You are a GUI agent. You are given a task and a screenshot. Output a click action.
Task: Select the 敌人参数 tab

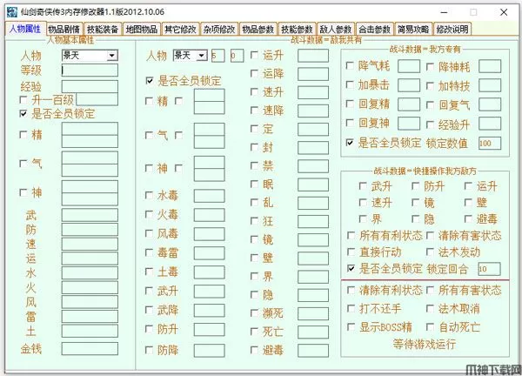pyautogui.click(x=336, y=30)
